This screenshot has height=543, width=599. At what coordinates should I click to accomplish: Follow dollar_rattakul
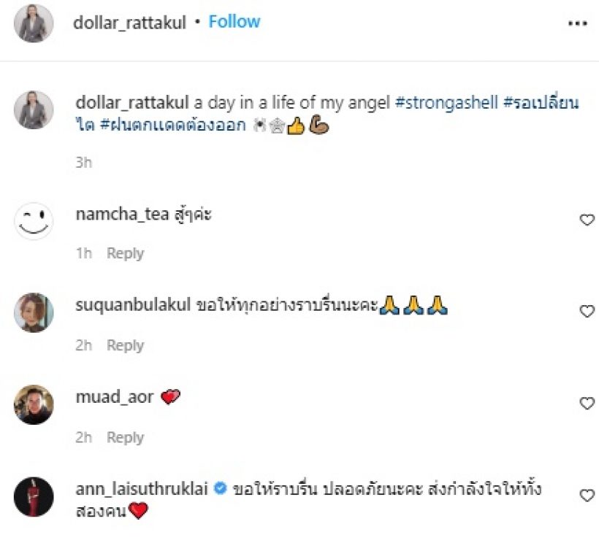(x=234, y=22)
